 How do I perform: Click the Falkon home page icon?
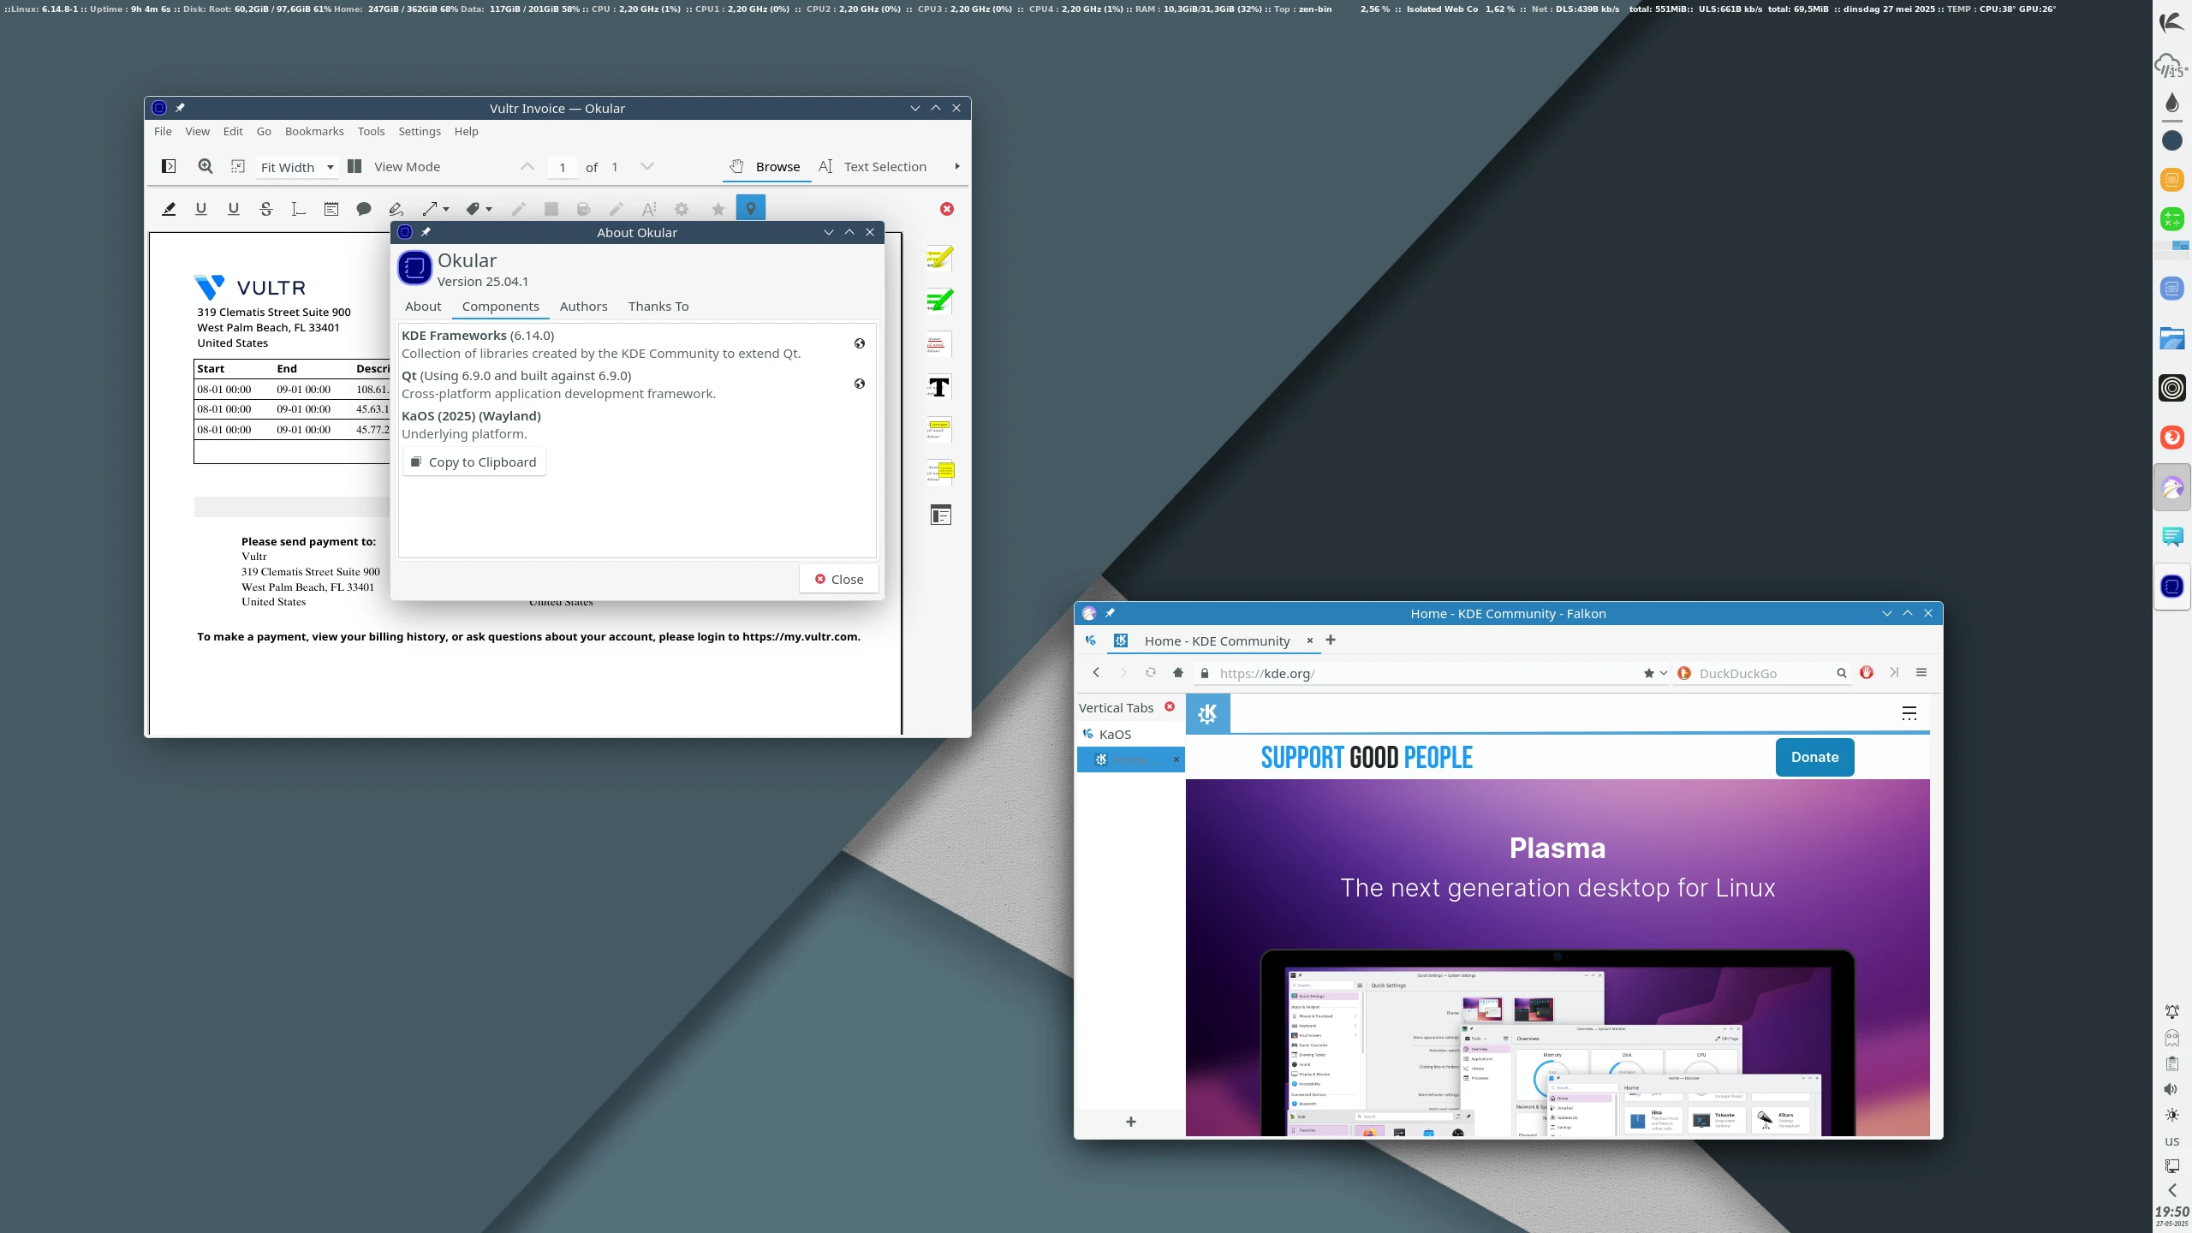click(1178, 673)
